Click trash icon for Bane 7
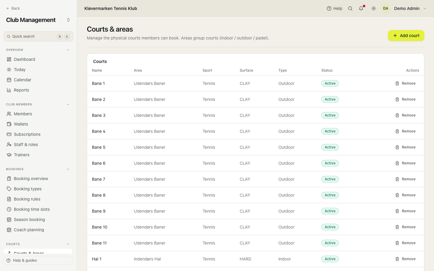 click(397, 179)
